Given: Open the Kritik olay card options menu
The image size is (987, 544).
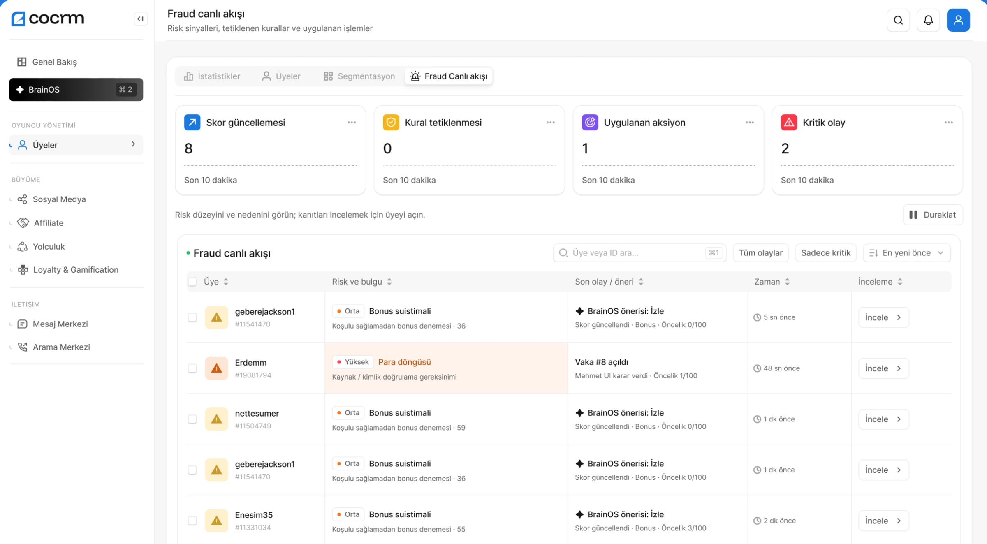Looking at the screenshot, I should [949, 123].
